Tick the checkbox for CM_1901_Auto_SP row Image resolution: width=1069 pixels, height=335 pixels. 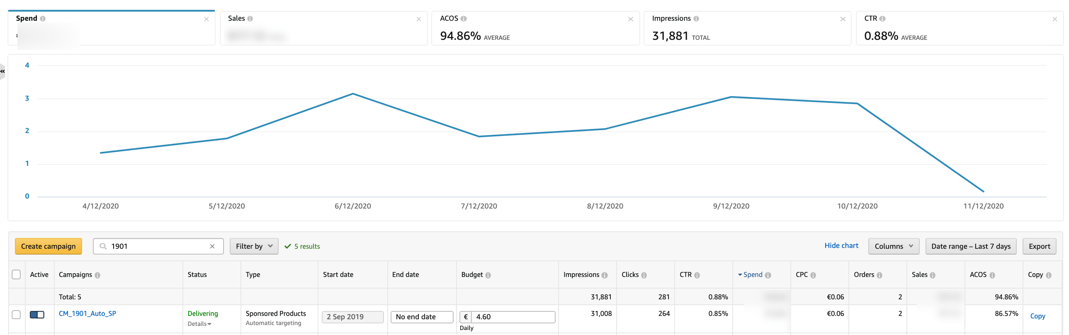click(16, 315)
